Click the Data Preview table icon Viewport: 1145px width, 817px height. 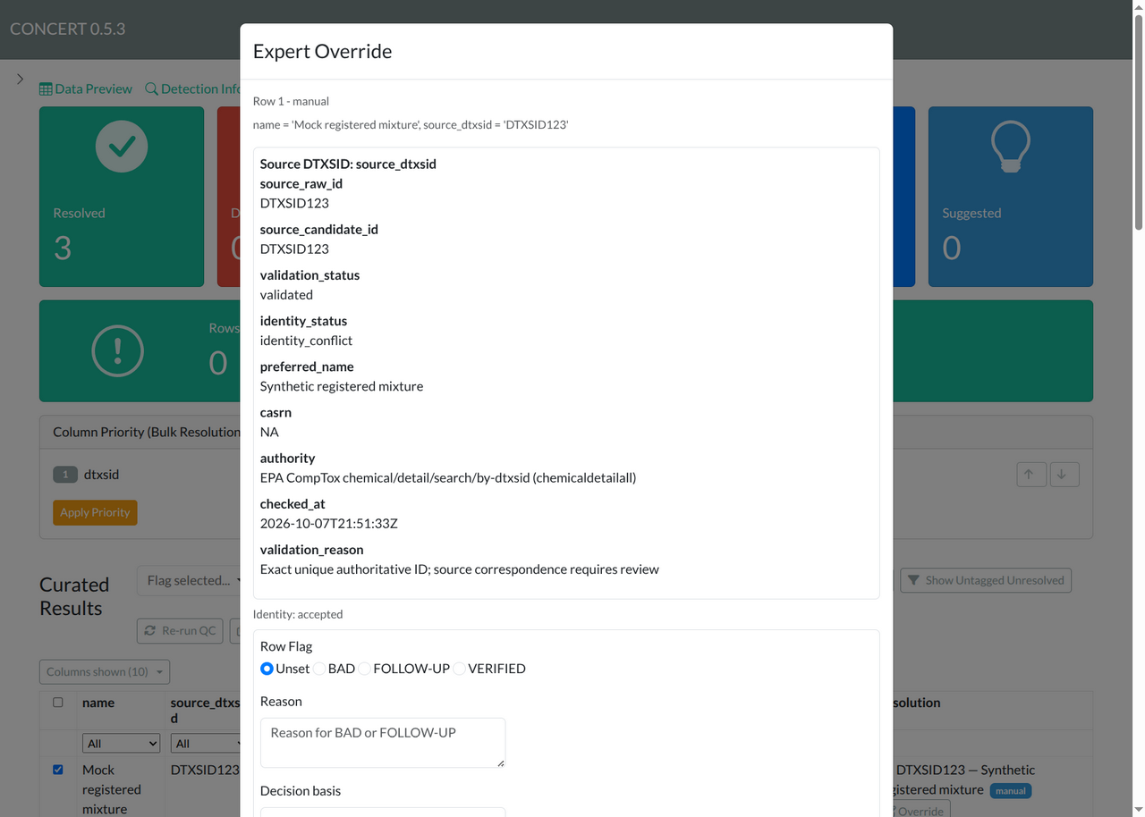point(46,89)
